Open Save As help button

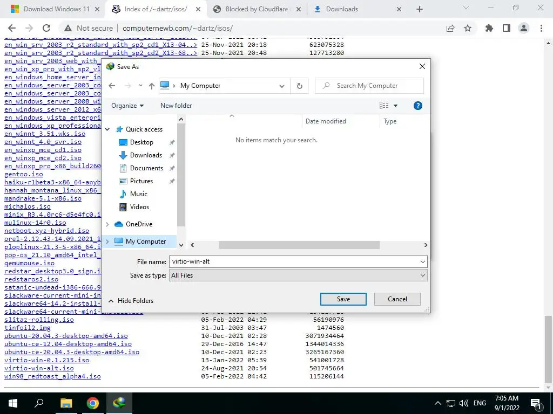pos(417,106)
